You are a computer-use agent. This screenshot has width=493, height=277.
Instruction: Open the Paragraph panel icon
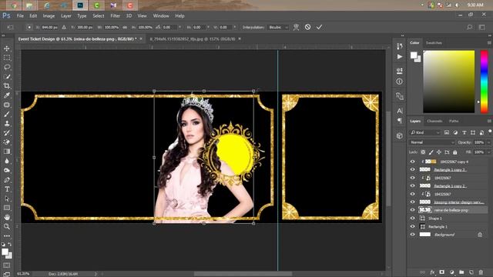(x=400, y=121)
